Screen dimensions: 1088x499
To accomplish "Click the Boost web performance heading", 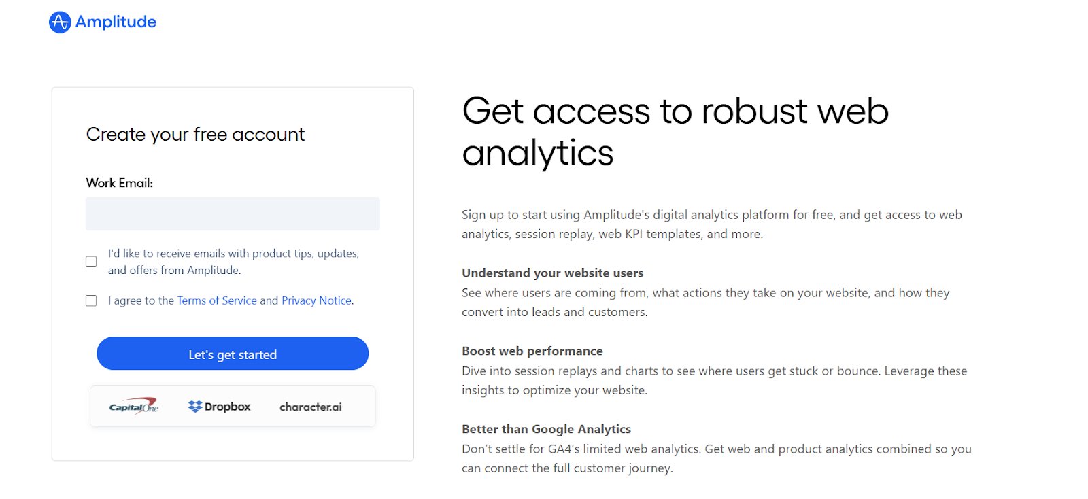I will click(532, 351).
